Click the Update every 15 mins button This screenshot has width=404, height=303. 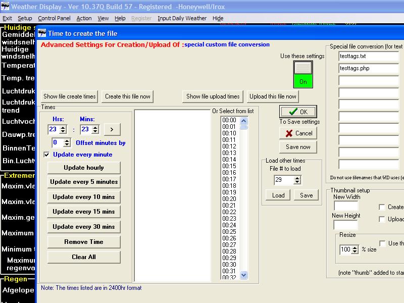tap(84, 212)
